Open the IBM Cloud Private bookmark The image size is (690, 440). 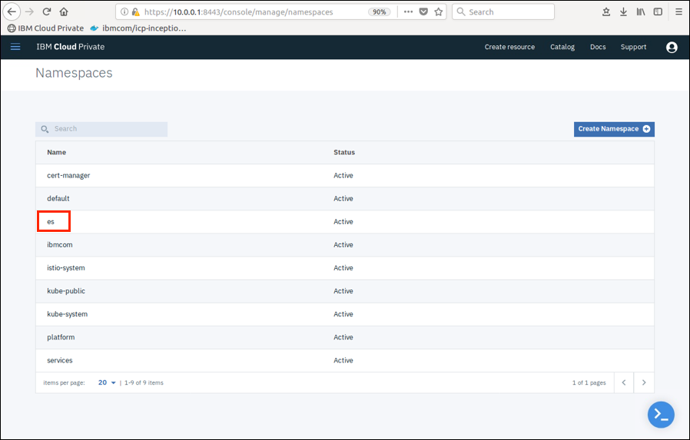point(46,28)
